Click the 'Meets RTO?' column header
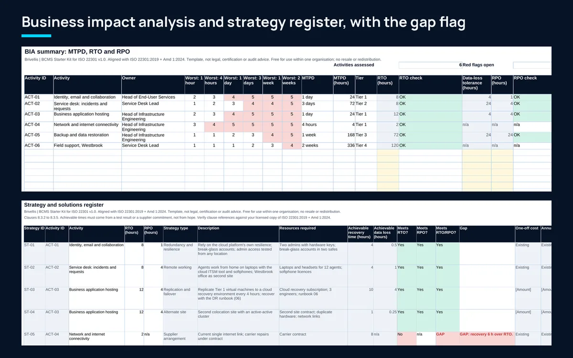 [406, 233]
